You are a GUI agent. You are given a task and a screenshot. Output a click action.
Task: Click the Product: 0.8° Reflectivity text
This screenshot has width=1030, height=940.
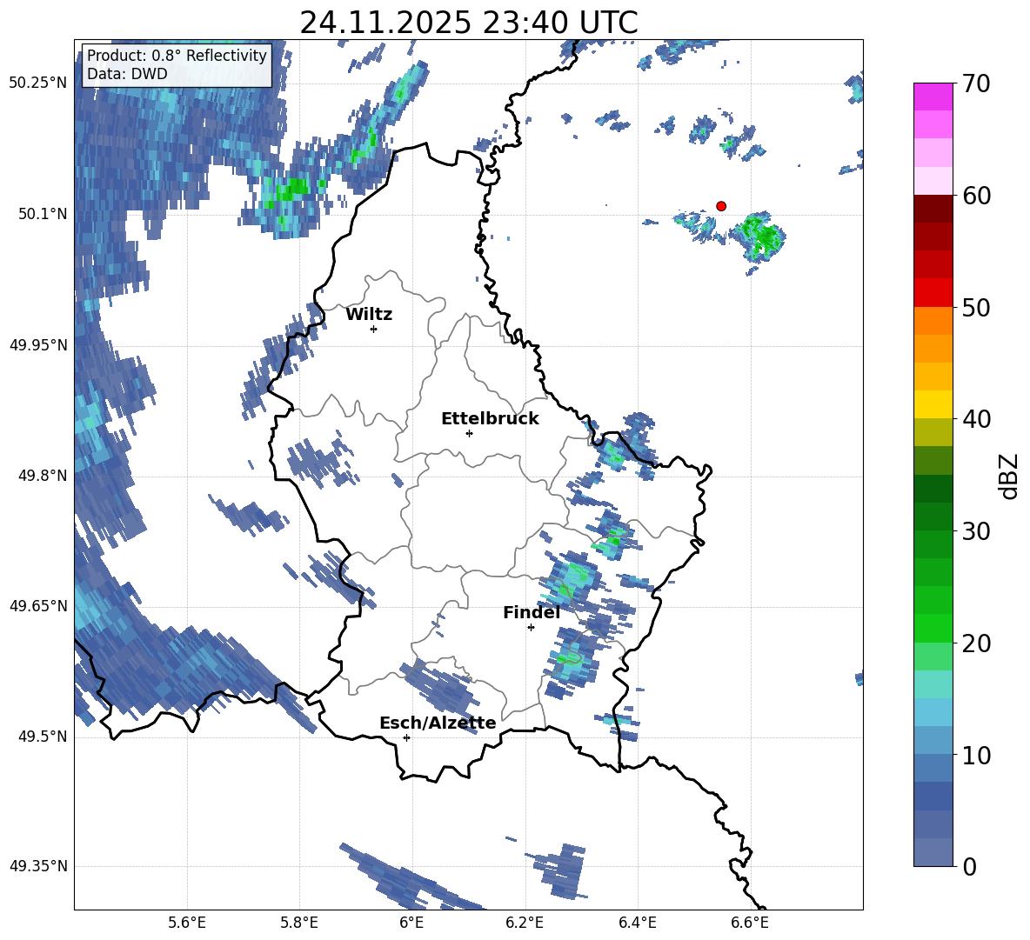(177, 56)
